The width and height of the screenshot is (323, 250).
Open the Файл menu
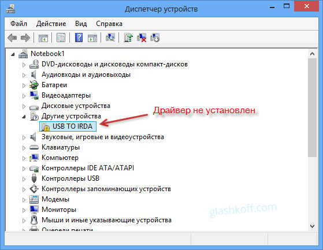[18, 24]
